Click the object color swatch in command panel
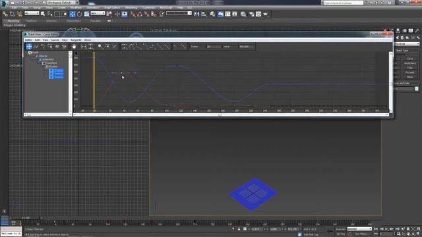Image resolution: width=422 pixels, height=237 pixels. (x=417, y=89)
